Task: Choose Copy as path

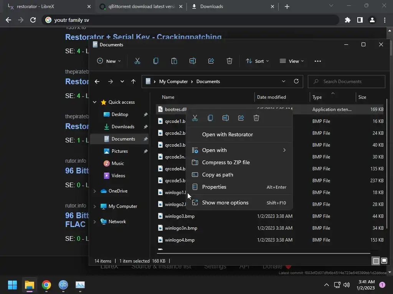Action: (239, 175)
